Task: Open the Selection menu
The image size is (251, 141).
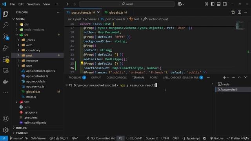Action: [x=33, y=4]
